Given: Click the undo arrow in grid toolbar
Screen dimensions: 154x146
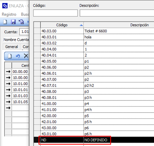Looking at the screenshot, I should point(18,56).
